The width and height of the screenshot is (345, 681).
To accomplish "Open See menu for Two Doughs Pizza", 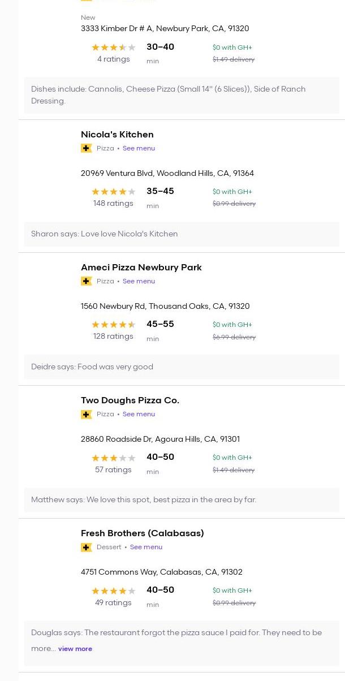I will 139,414.
